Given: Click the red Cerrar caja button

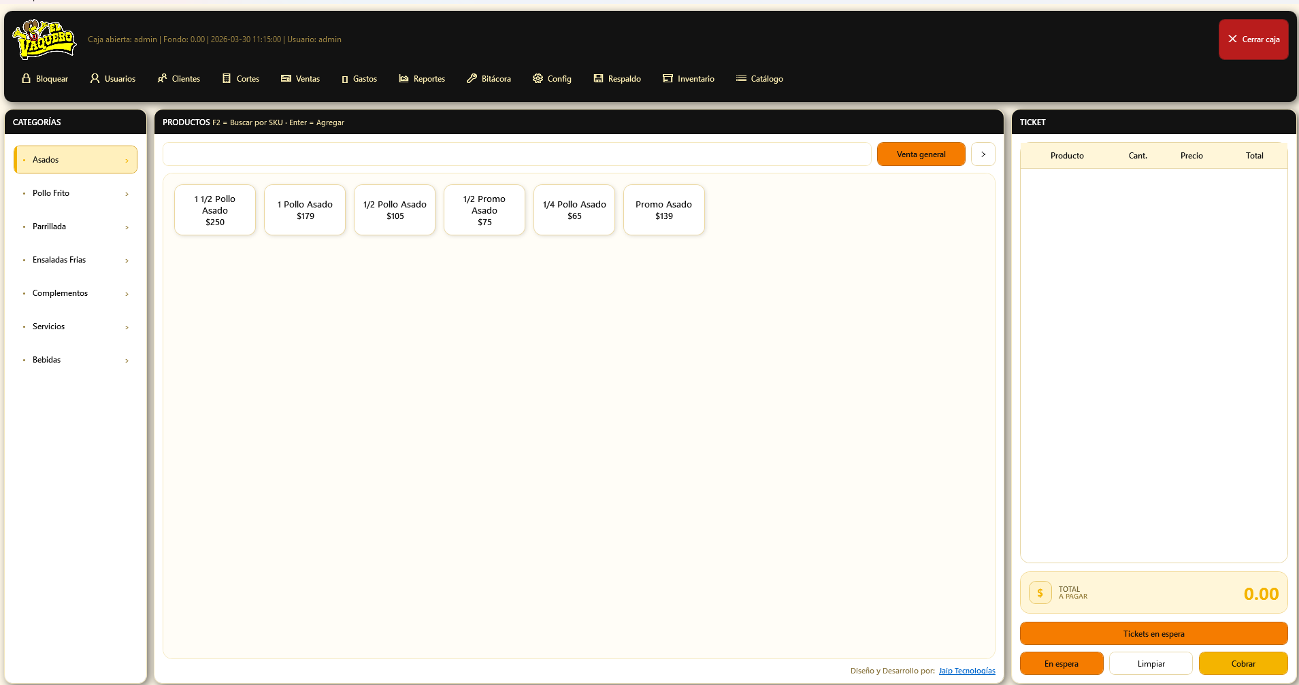Looking at the screenshot, I should (x=1253, y=39).
